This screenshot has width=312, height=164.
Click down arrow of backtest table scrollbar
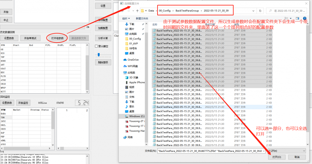[x=87, y=92]
